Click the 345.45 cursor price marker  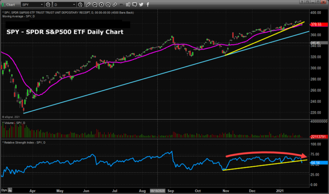pos(319,43)
